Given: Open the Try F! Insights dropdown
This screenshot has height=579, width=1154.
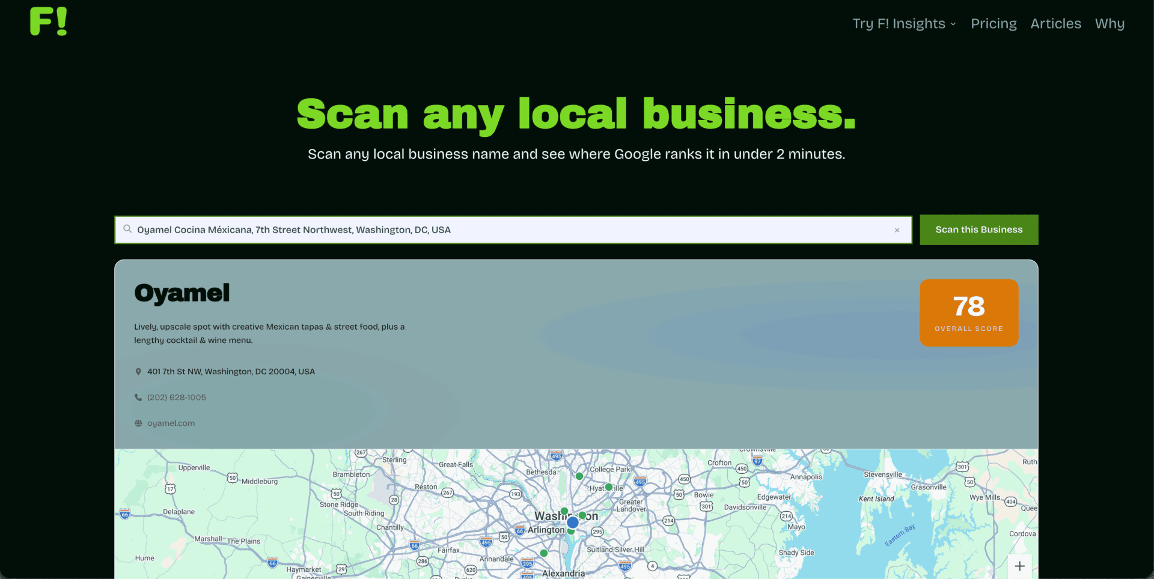Looking at the screenshot, I should (x=904, y=23).
